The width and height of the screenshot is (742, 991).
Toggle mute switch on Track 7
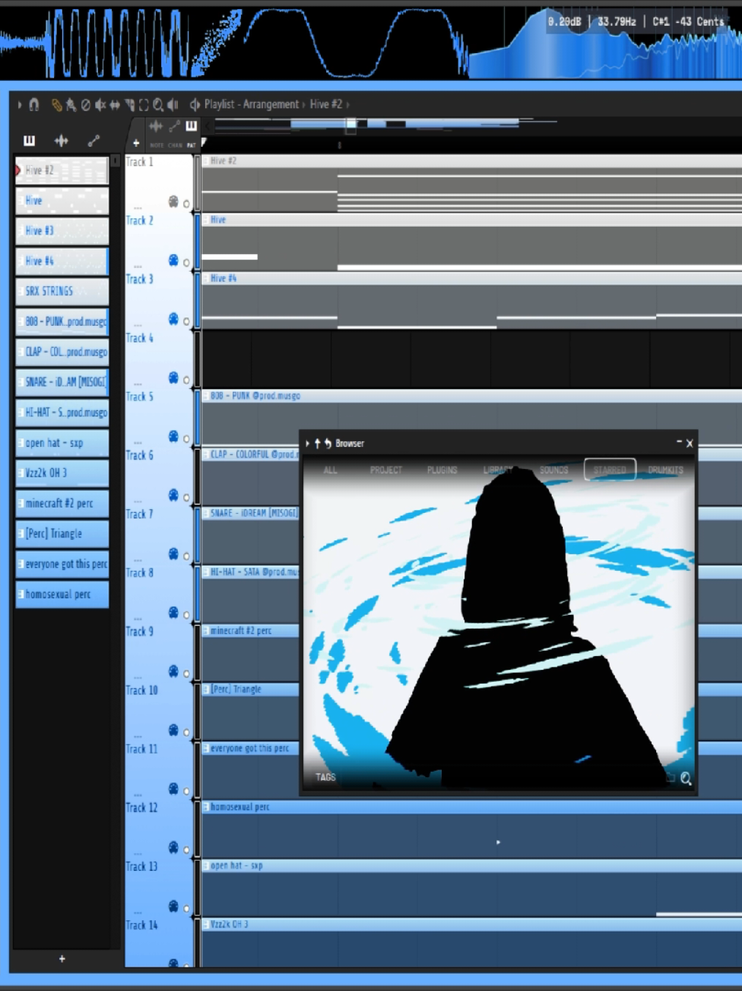[x=186, y=556]
